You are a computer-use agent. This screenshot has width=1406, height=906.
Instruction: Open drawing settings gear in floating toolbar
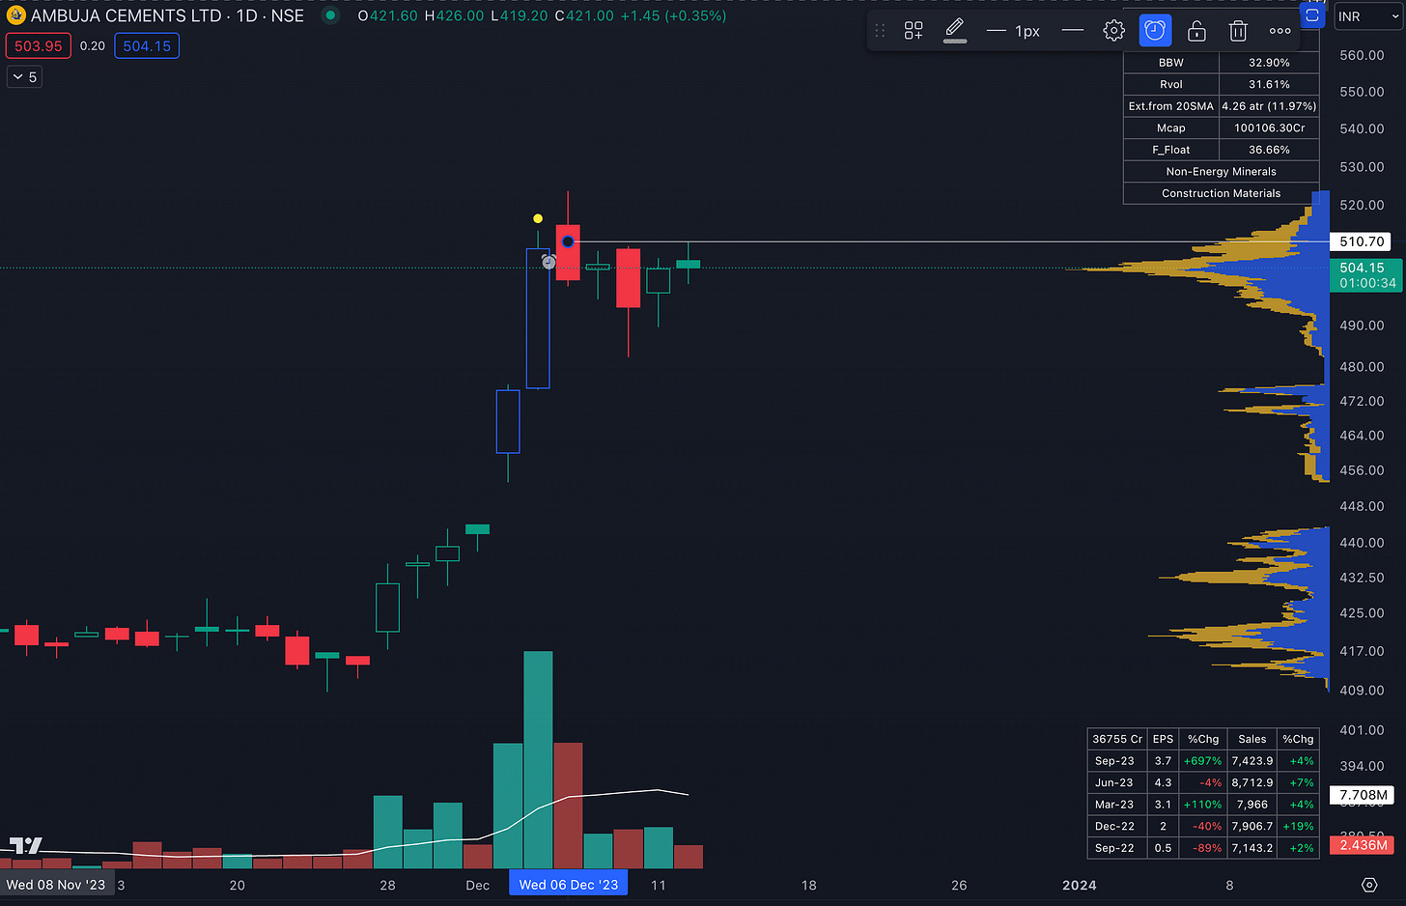tap(1113, 31)
